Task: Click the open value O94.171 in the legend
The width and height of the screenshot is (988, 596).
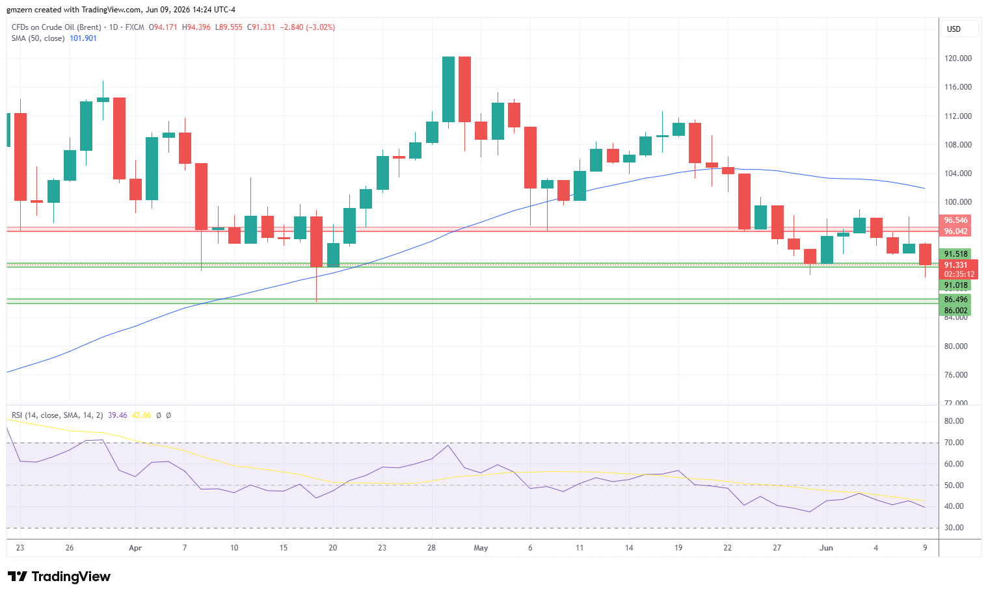Action: click(163, 27)
